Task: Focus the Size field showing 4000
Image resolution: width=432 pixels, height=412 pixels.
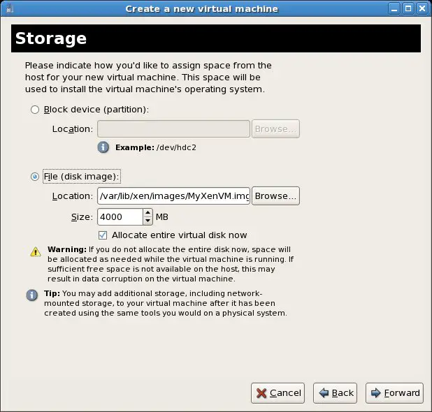Action: click(120, 216)
